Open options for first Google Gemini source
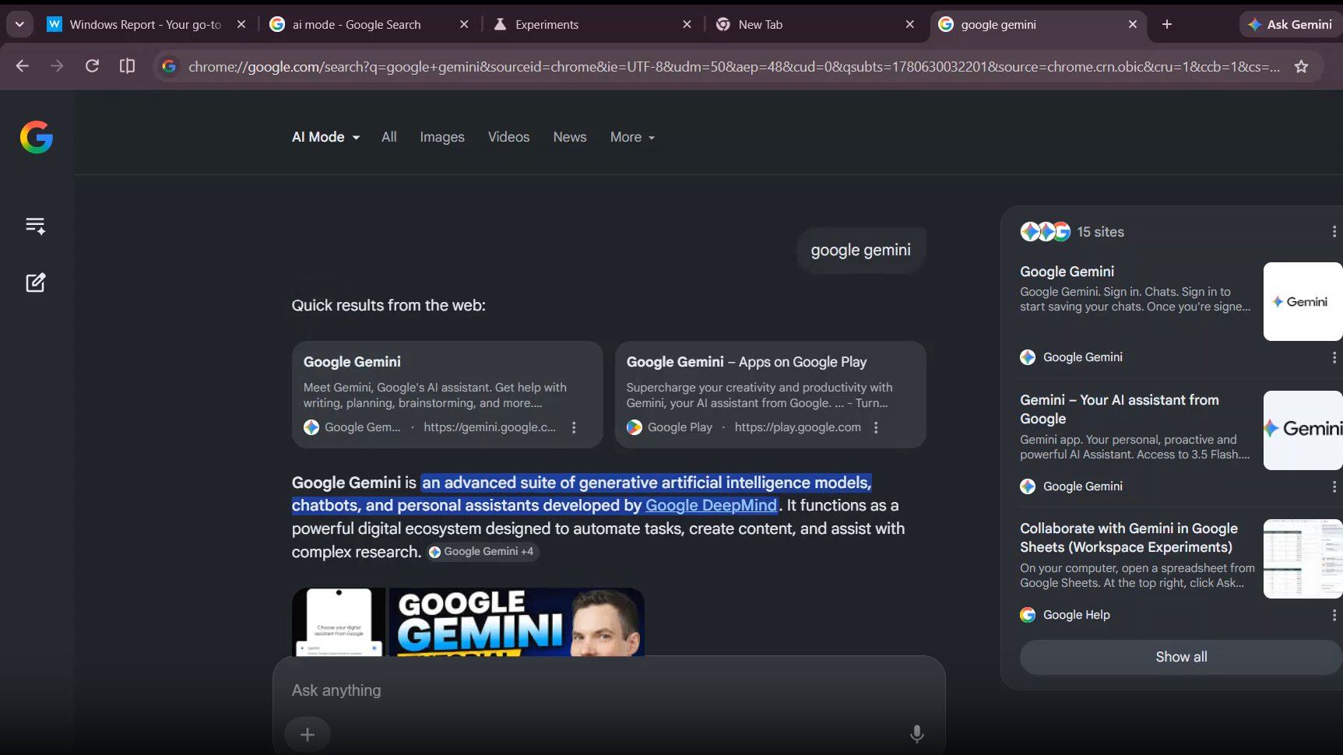The width and height of the screenshot is (1343, 755). [x=1334, y=357]
